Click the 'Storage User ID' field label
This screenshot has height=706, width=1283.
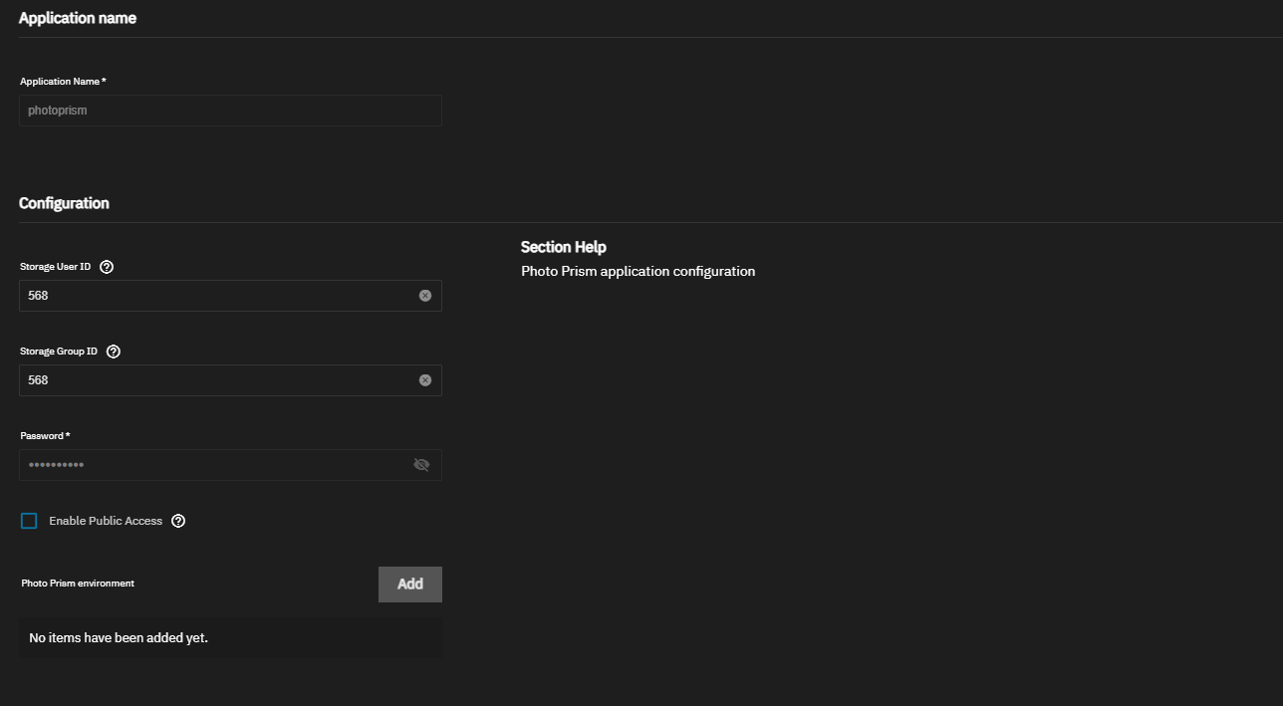[56, 267]
